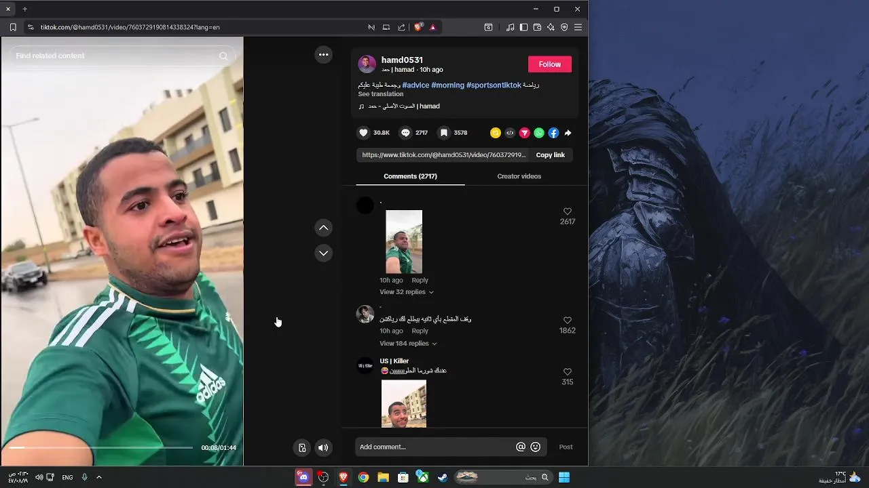The height and width of the screenshot is (488, 869).
Task: Open Discord from the taskbar
Action: tap(303, 477)
